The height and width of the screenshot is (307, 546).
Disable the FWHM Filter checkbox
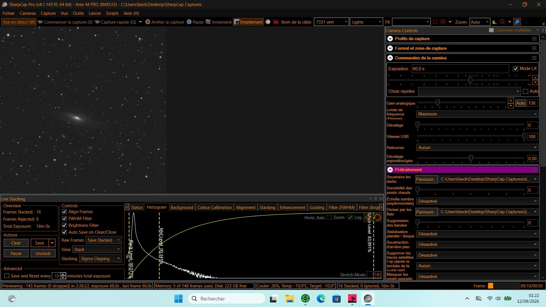click(x=64, y=219)
